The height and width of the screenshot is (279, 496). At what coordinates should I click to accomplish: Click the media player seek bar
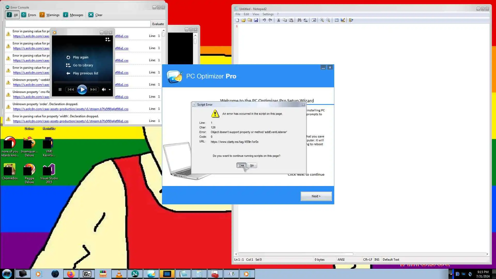(x=82, y=82)
